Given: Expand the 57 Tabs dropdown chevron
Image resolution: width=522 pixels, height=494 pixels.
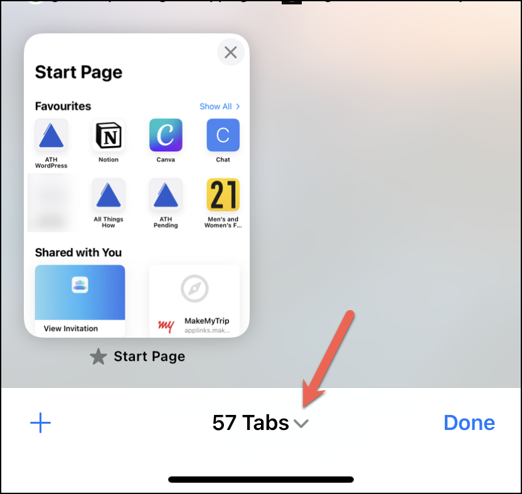Looking at the screenshot, I should 301,423.
